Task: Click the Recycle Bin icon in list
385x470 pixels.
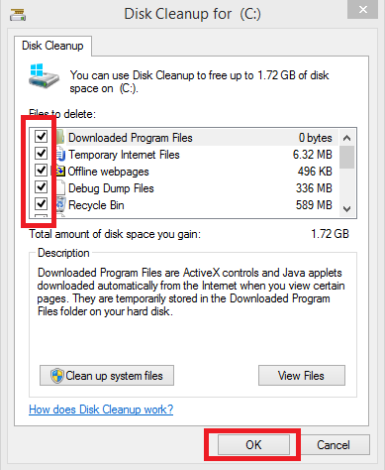Action: click(x=60, y=205)
